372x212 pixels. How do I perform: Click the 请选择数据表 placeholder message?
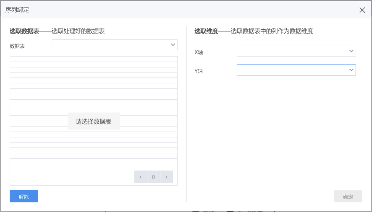[x=94, y=121]
